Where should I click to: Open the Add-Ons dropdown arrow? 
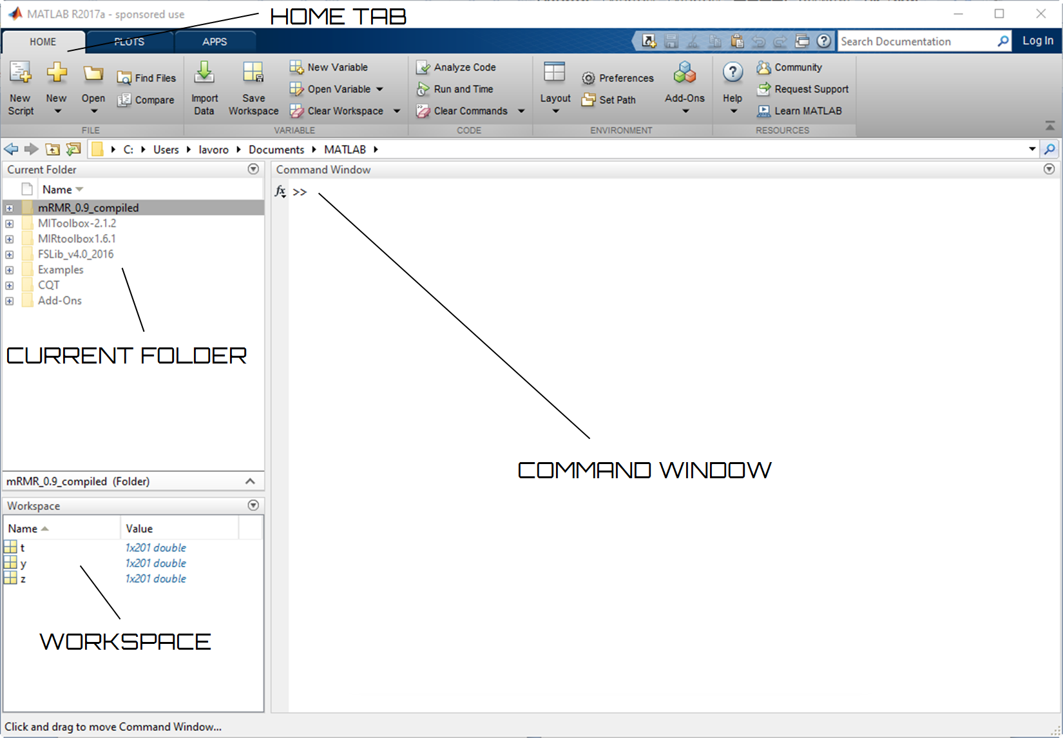click(x=685, y=112)
